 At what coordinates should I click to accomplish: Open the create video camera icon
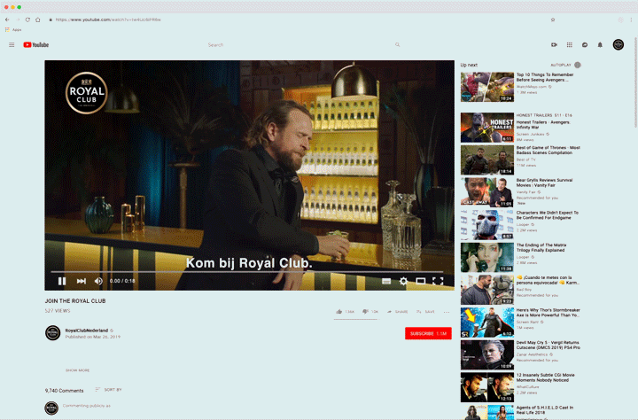pyautogui.click(x=554, y=45)
